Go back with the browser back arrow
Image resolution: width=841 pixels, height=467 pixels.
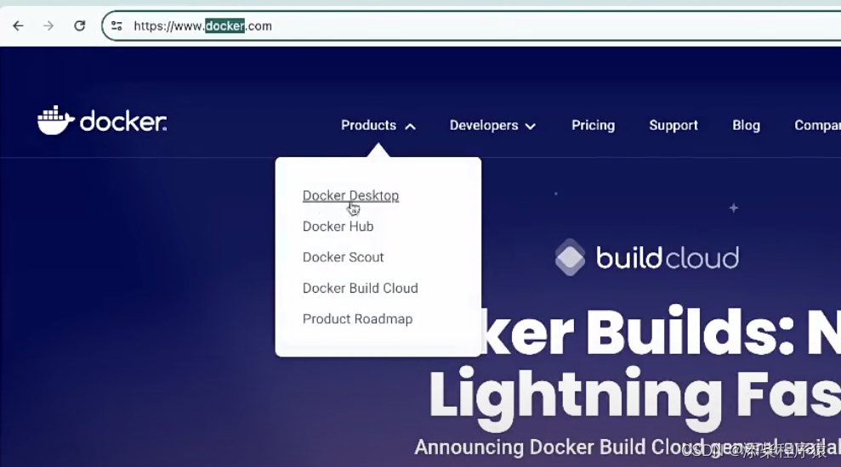click(x=18, y=25)
